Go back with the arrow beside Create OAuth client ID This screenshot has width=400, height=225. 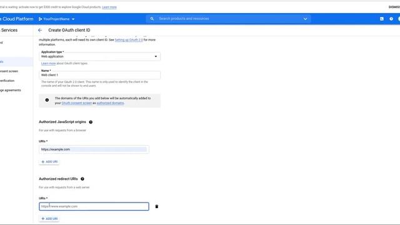pos(40,30)
